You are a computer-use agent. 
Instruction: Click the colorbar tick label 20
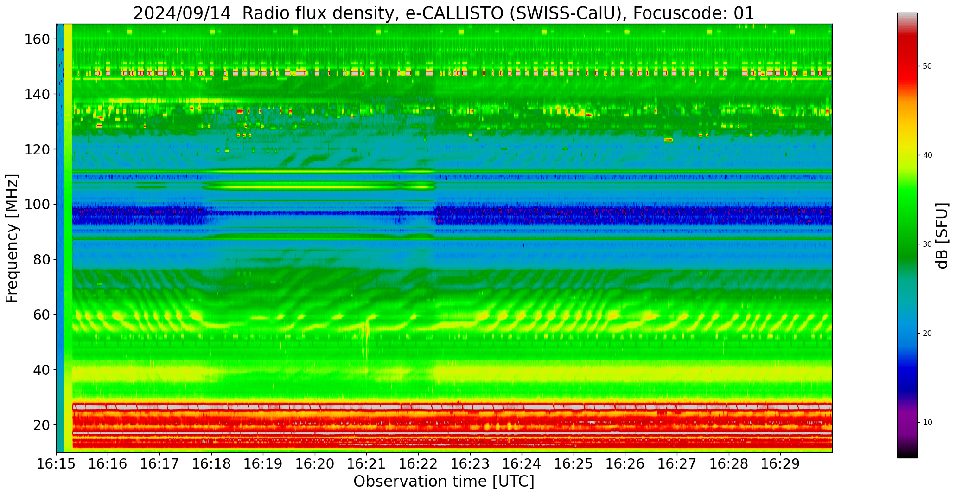pyautogui.click(x=927, y=334)
